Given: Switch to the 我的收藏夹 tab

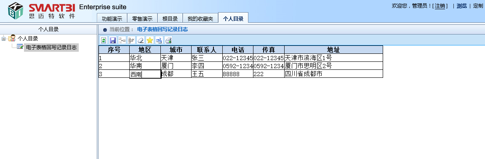Looking at the screenshot, I should click(x=200, y=19).
